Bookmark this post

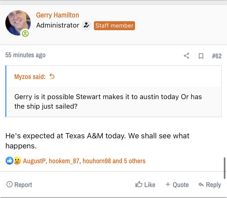[x=201, y=56]
